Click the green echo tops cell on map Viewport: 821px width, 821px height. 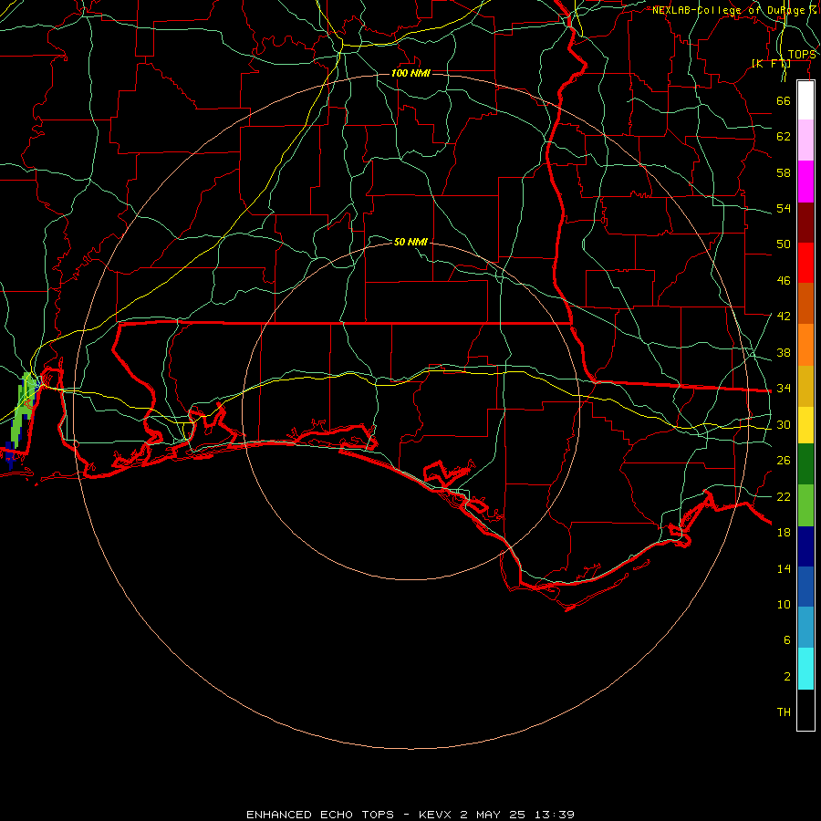pos(22,411)
